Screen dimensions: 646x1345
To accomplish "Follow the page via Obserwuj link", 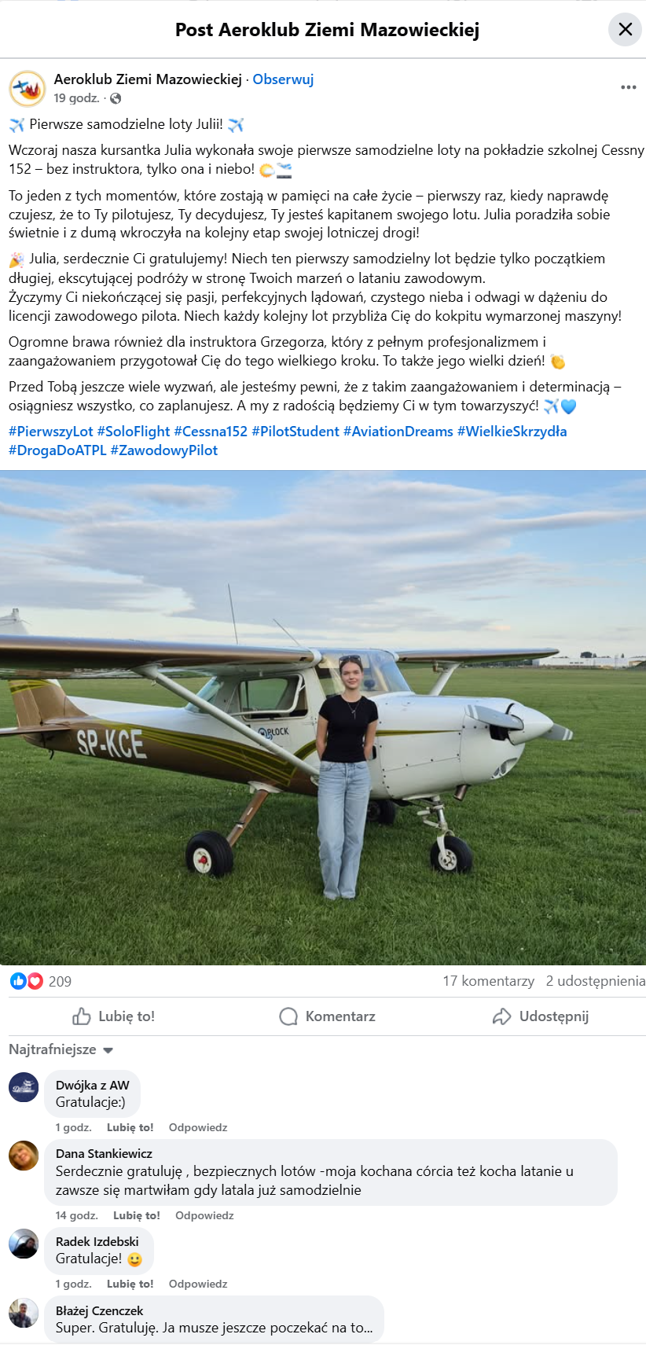I will point(283,79).
